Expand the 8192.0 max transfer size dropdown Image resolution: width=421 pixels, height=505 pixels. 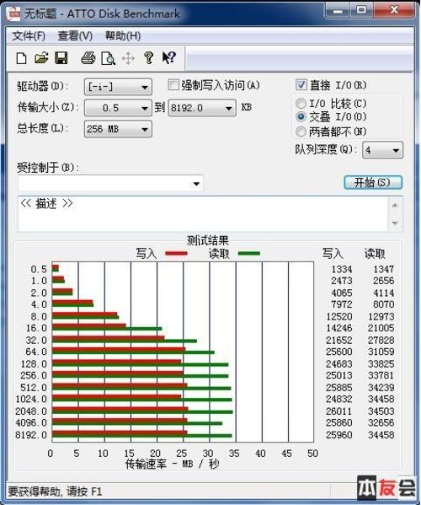pyautogui.click(x=202, y=108)
